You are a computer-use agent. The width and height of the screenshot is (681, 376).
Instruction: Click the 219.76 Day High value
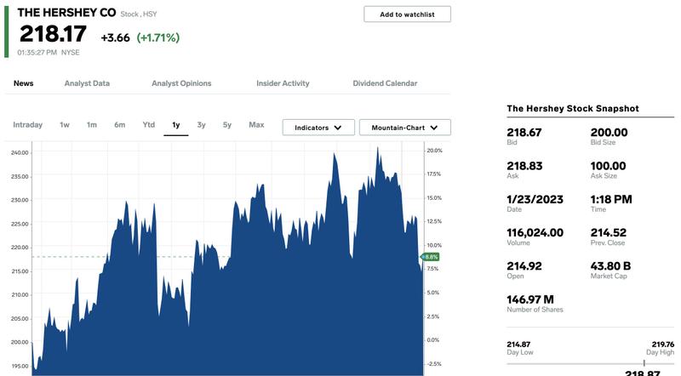tap(663, 345)
